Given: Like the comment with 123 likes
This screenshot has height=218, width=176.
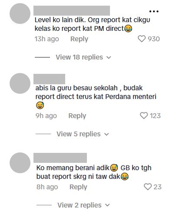Looking at the screenshot, I should [144, 116].
